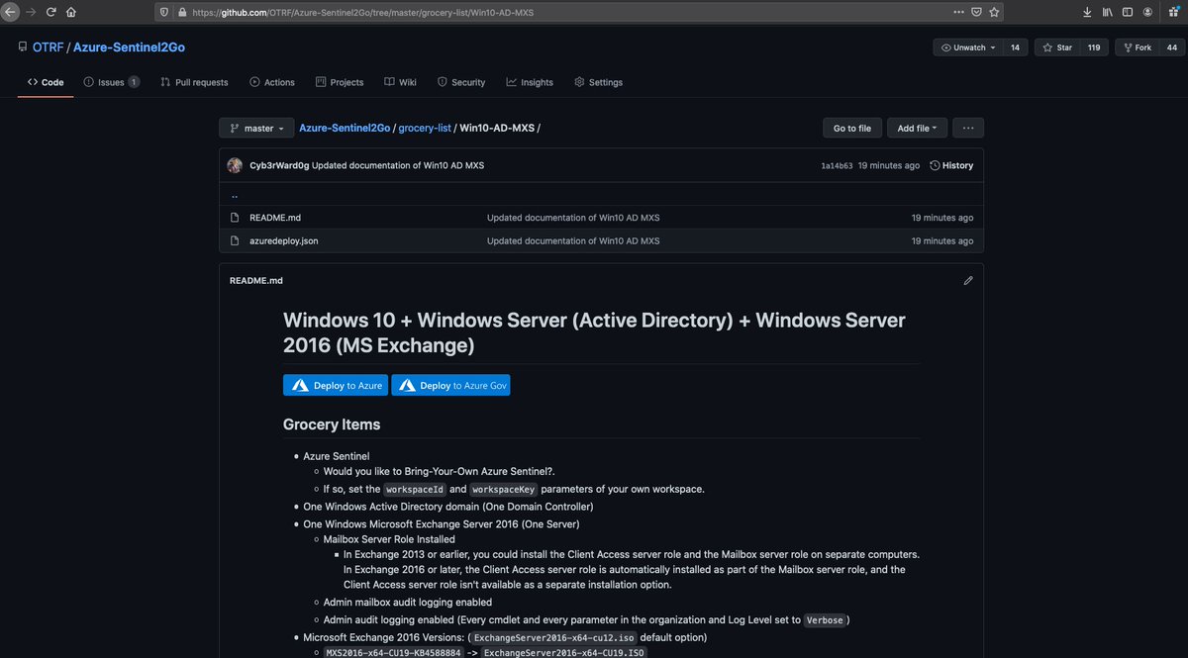Click the commit message in the README.md row
Screen dimensions: 1188x658
[573, 218]
